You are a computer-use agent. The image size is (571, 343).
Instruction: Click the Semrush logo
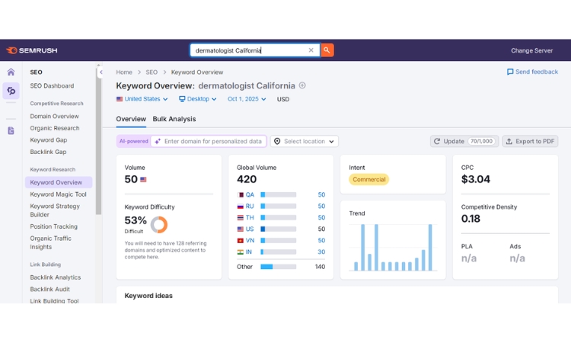[31, 50]
